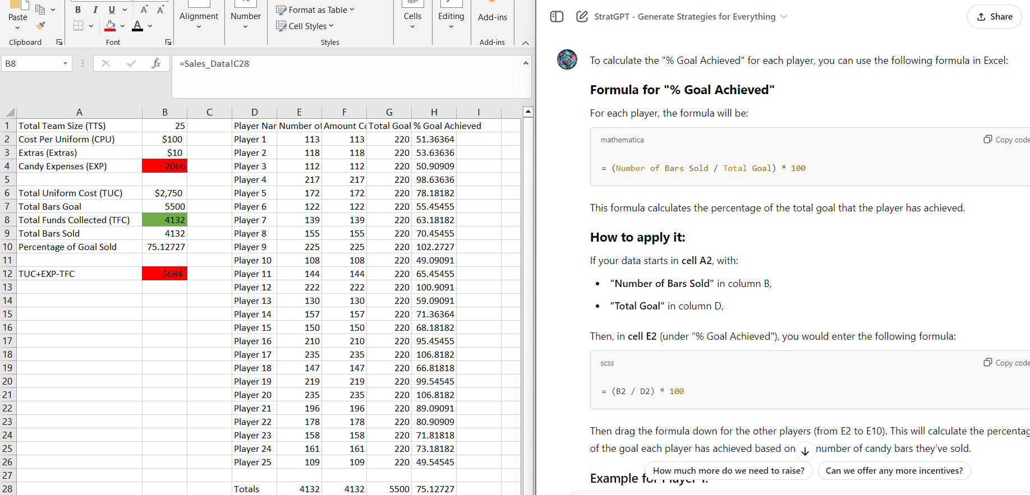Select the Format Painter brush icon
Image resolution: width=1030 pixels, height=495 pixels.
[x=40, y=26]
